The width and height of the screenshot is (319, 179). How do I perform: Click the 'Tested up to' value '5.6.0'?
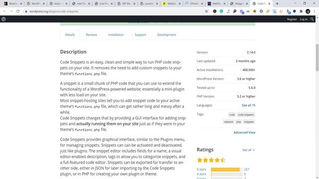tap(252, 88)
